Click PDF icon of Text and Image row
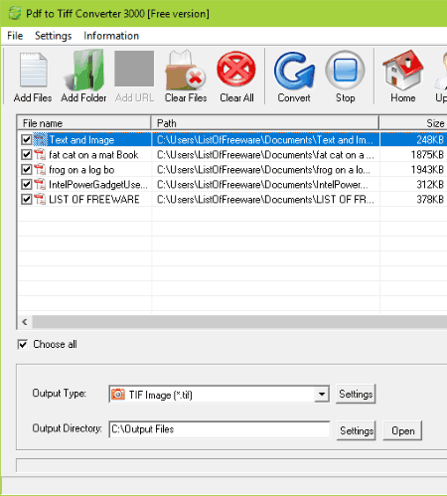447x496 pixels. [x=40, y=139]
